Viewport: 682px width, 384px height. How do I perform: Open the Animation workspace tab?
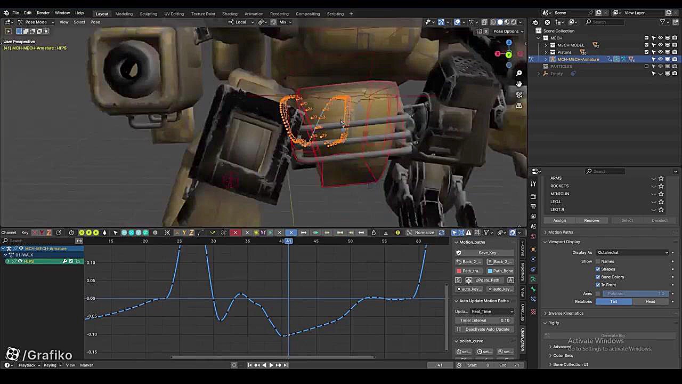tap(254, 13)
